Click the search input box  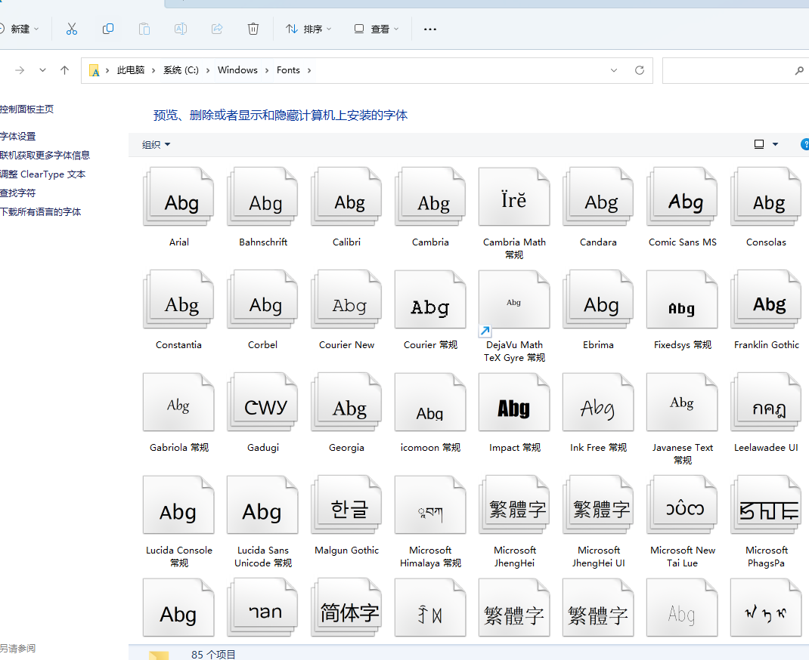point(726,70)
